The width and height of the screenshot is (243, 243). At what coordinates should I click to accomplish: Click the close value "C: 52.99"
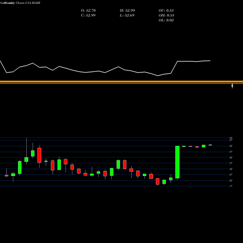tap(88, 16)
